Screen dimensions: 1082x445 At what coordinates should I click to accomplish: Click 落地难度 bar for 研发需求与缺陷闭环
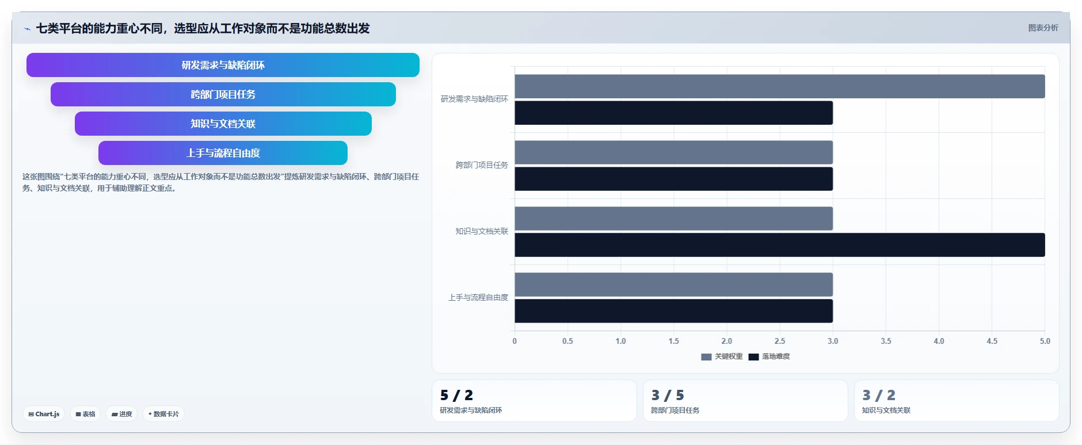[x=673, y=113]
